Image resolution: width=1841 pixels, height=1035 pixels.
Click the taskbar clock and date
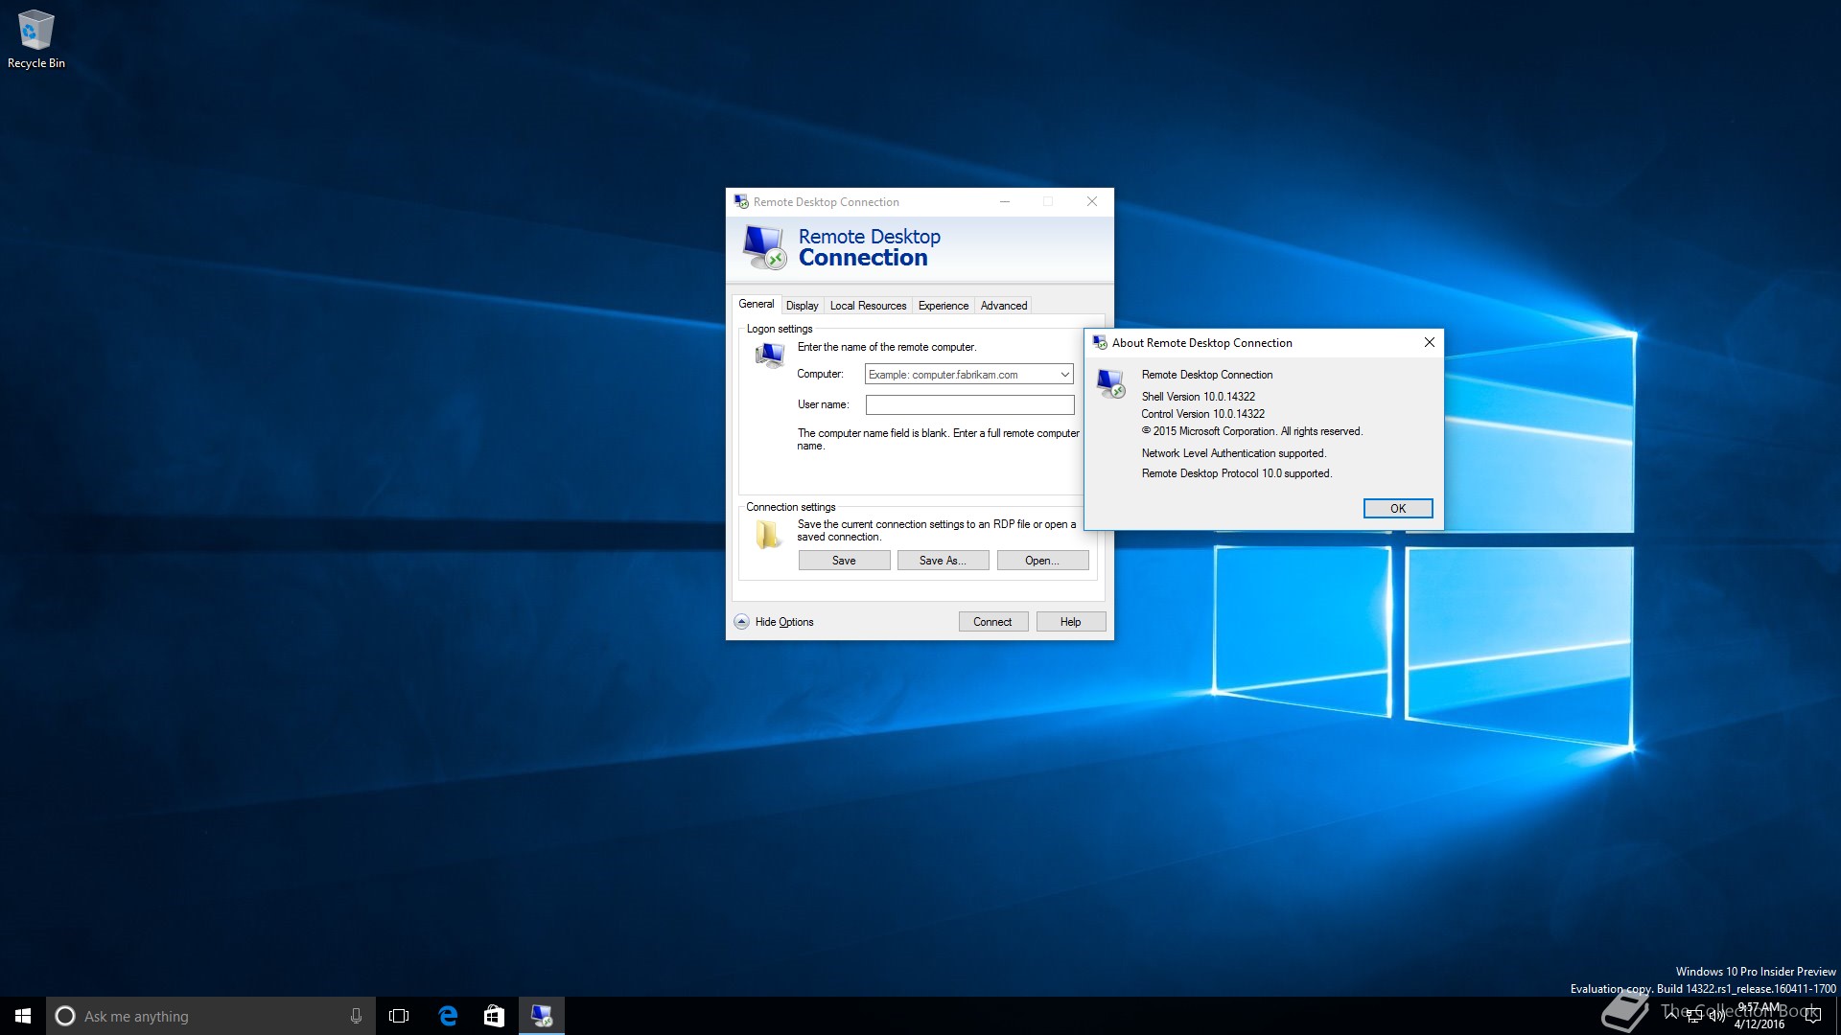pos(1759,1016)
